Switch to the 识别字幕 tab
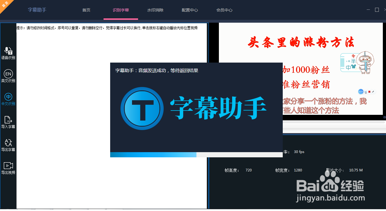Viewport: 386px width, 211px height. click(121, 10)
